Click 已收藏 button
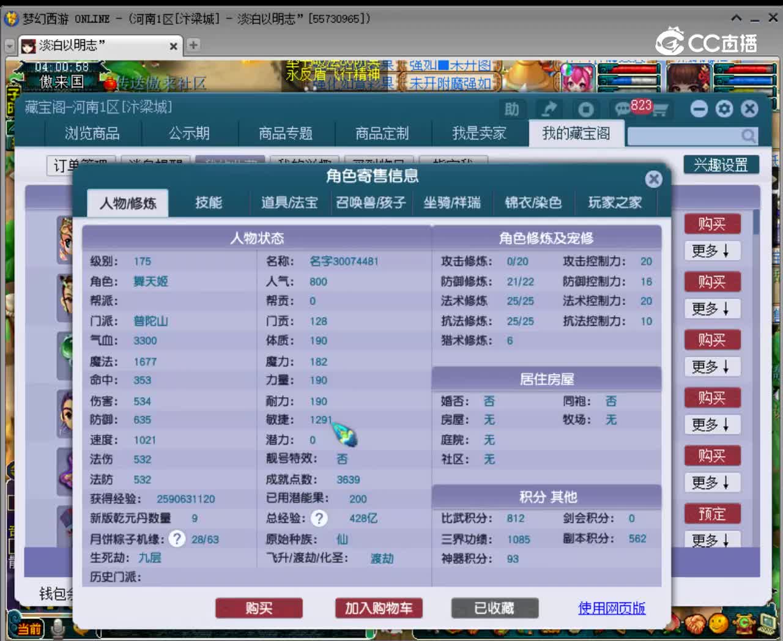Viewport: 783px width, 641px height. point(494,608)
